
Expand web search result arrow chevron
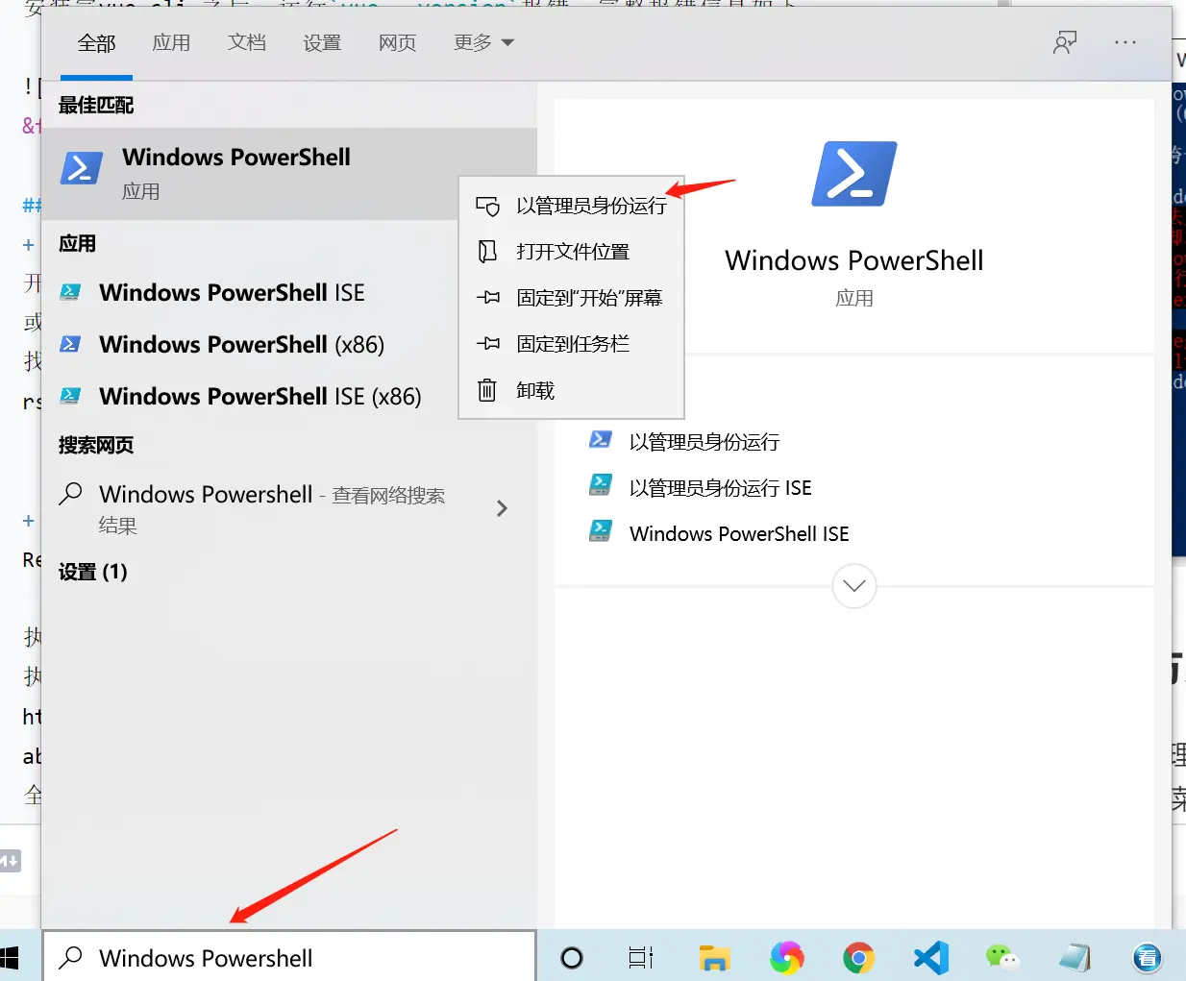(502, 508)
